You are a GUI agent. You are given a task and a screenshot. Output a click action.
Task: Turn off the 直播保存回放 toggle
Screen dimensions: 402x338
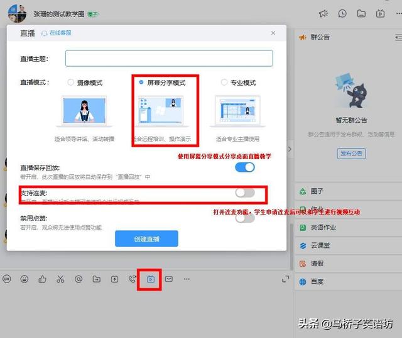coord(245,167)
